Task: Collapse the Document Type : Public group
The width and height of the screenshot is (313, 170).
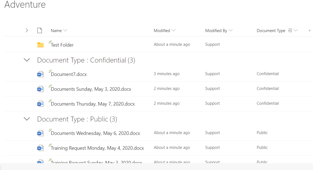Action: 27,119
